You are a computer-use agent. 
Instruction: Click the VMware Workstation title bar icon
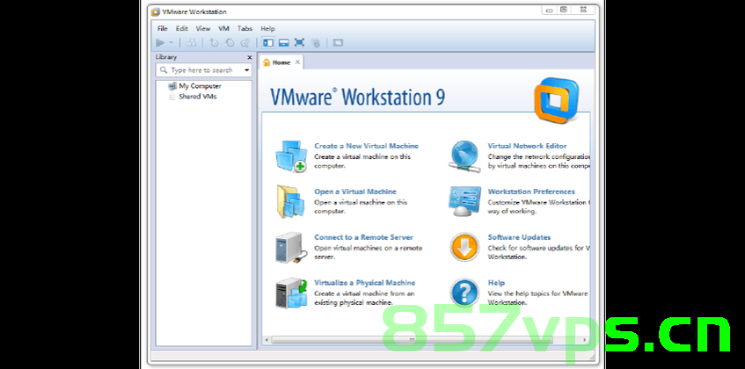(156, 11)
